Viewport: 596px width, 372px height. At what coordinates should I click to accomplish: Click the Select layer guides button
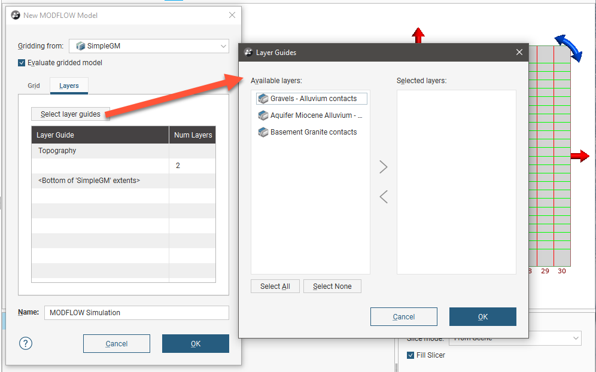click(71, 114)
